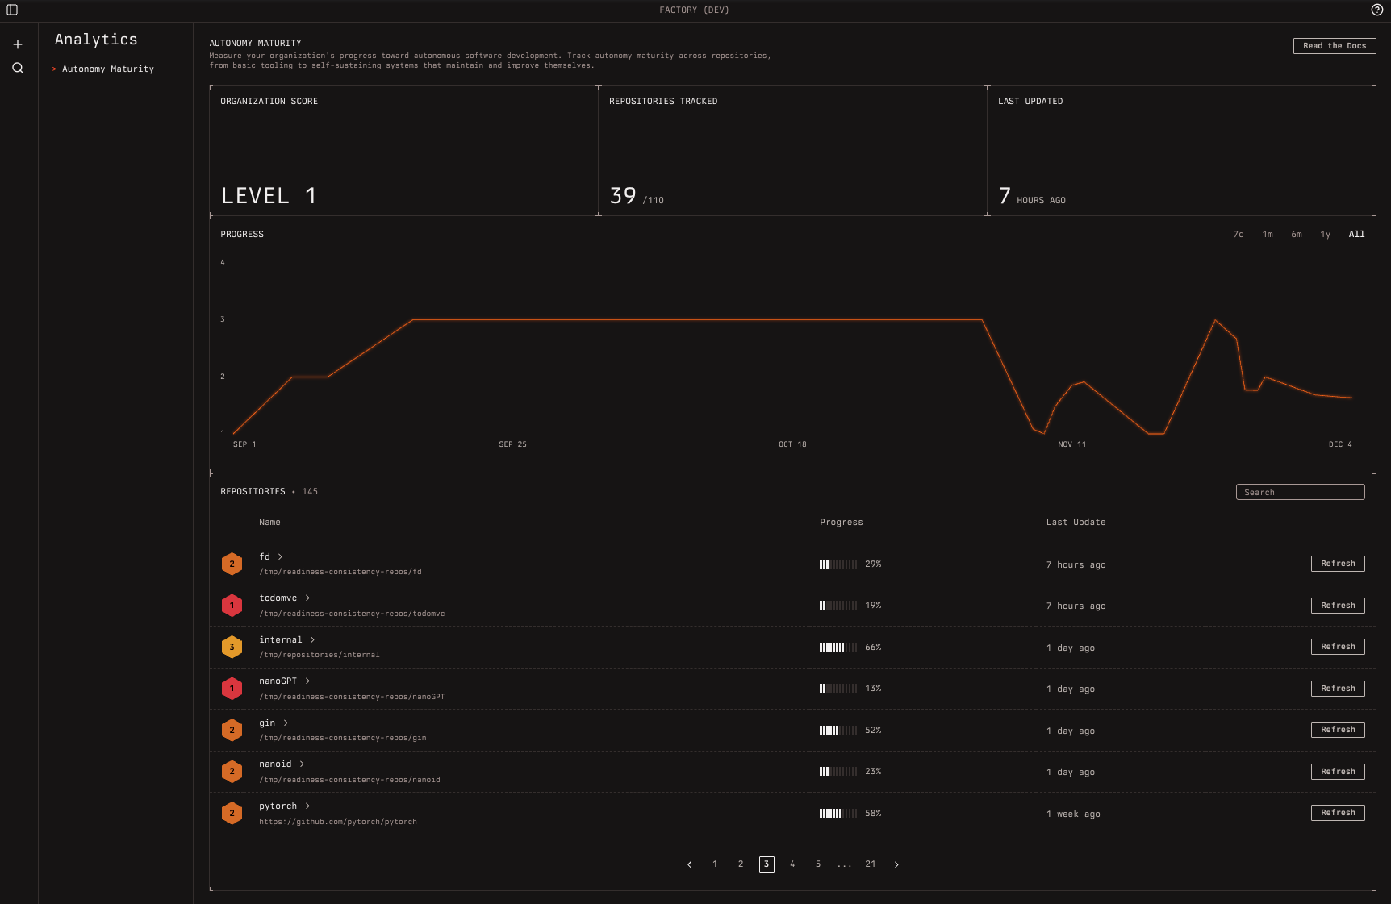Go to next page arrow in pagination
This screenshot has width=1391, height=904.
(896, 864)
